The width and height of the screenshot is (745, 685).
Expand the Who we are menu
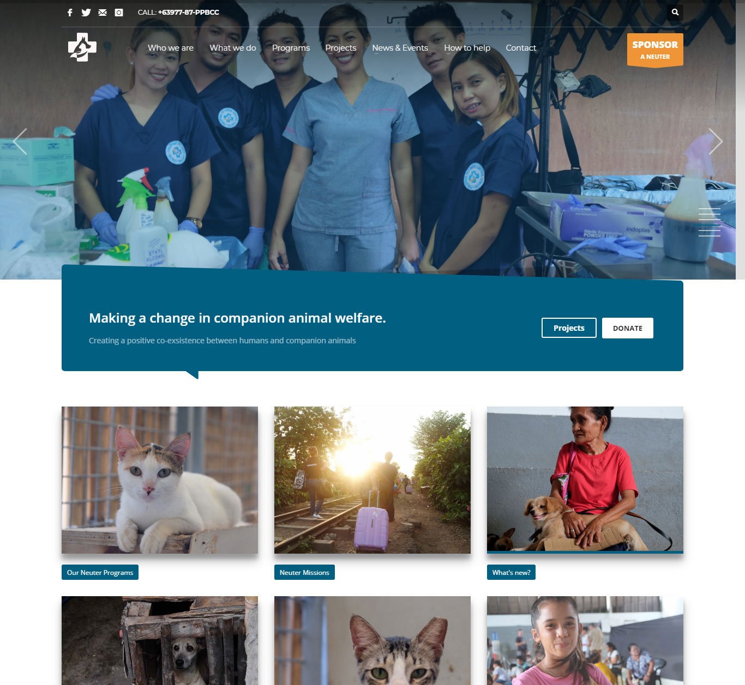click(x=171, y=48)
